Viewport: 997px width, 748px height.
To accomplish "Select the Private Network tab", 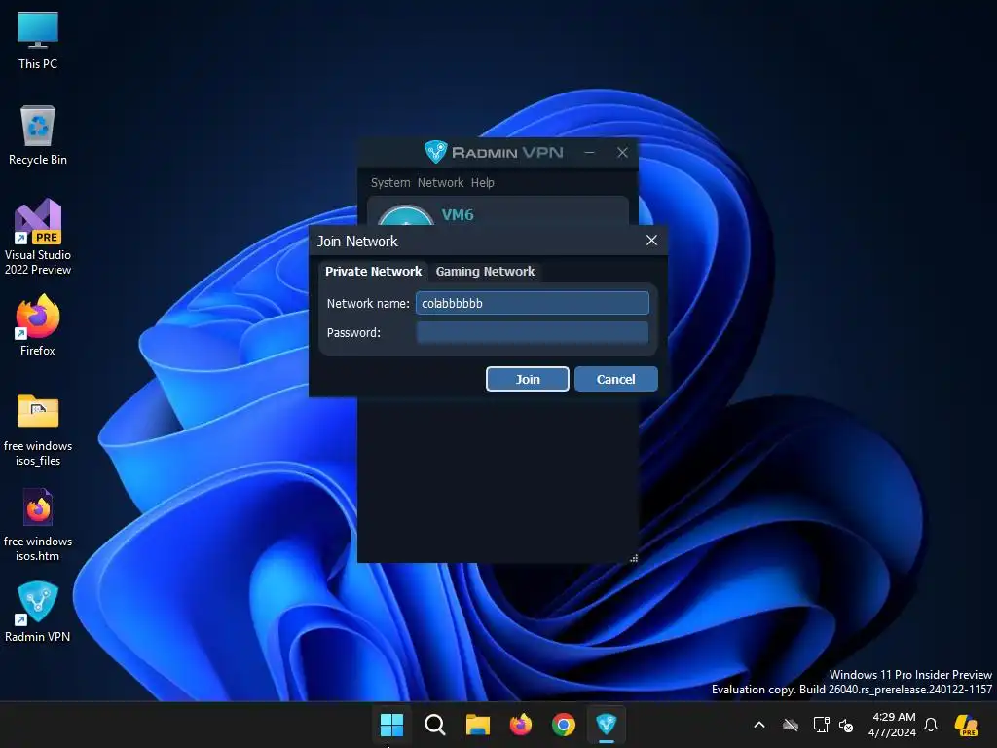I will (x=373, y=272).
